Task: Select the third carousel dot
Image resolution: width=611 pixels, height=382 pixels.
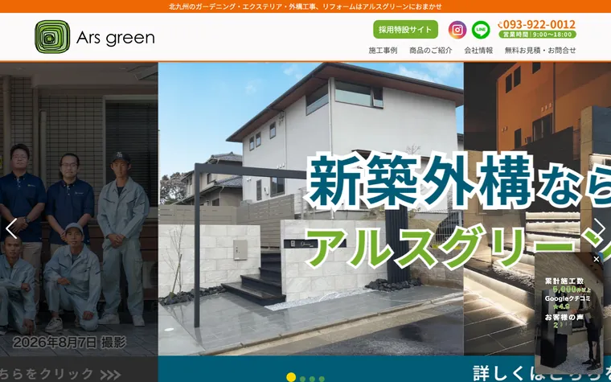Action: point(312,379)
